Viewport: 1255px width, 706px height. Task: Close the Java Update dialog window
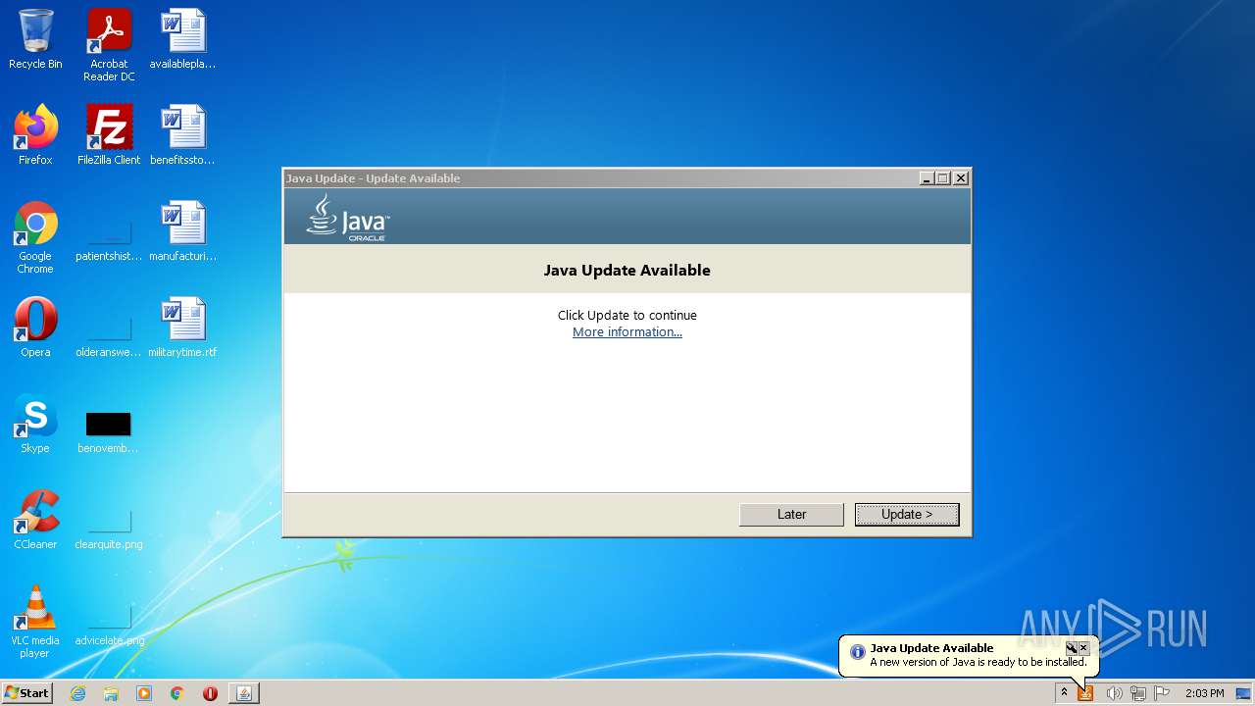click(x=961, y=178)
